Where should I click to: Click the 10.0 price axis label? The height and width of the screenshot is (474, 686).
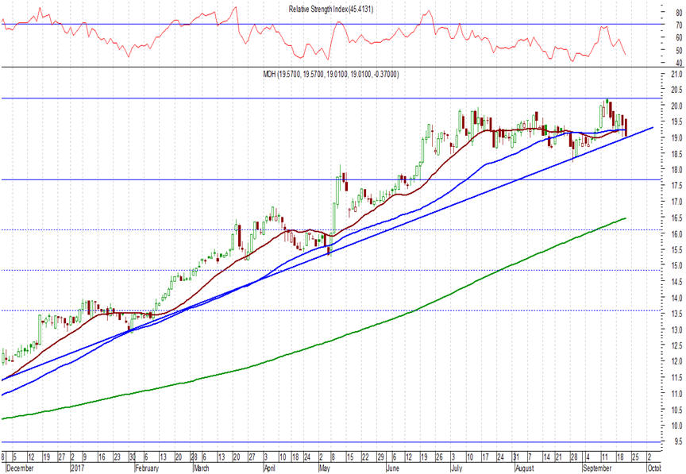click(677, 426)
